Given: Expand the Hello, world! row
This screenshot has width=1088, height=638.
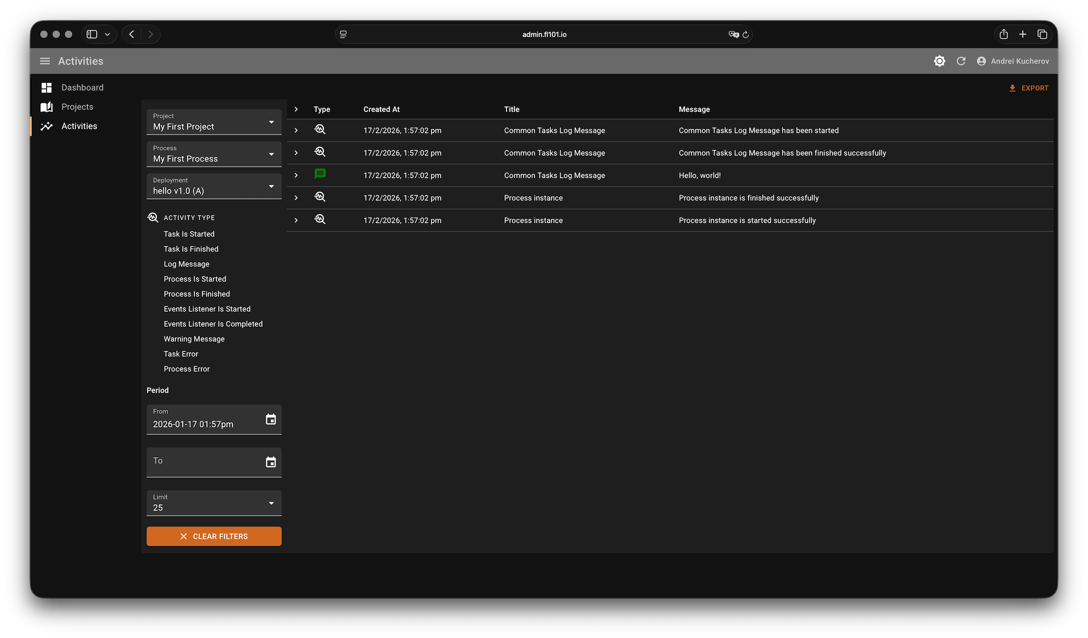Looking at the screenshot, I should (x=296, y=176).
